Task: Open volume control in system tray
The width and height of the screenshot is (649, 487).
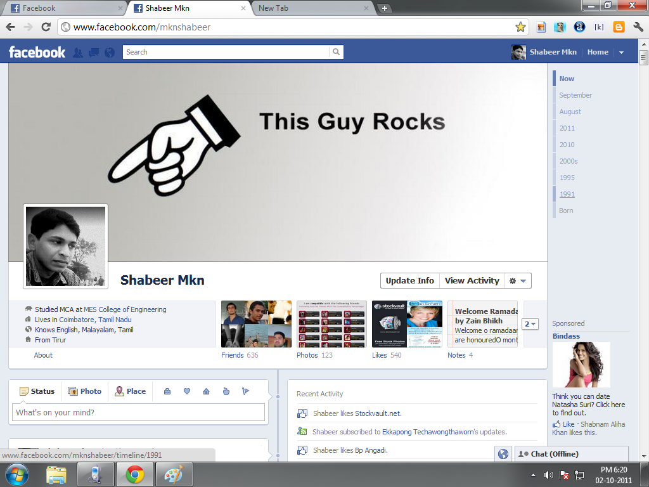Action: [549, 475]
